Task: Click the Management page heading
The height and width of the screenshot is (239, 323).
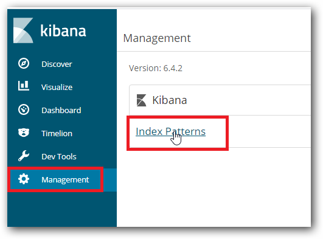Action: [157, 38]
